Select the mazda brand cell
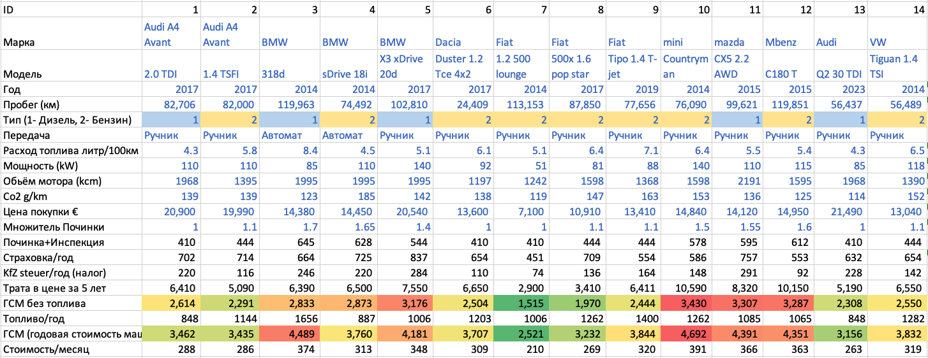The width and height of the screenshot is (928, 358). (x=729, y=43)
